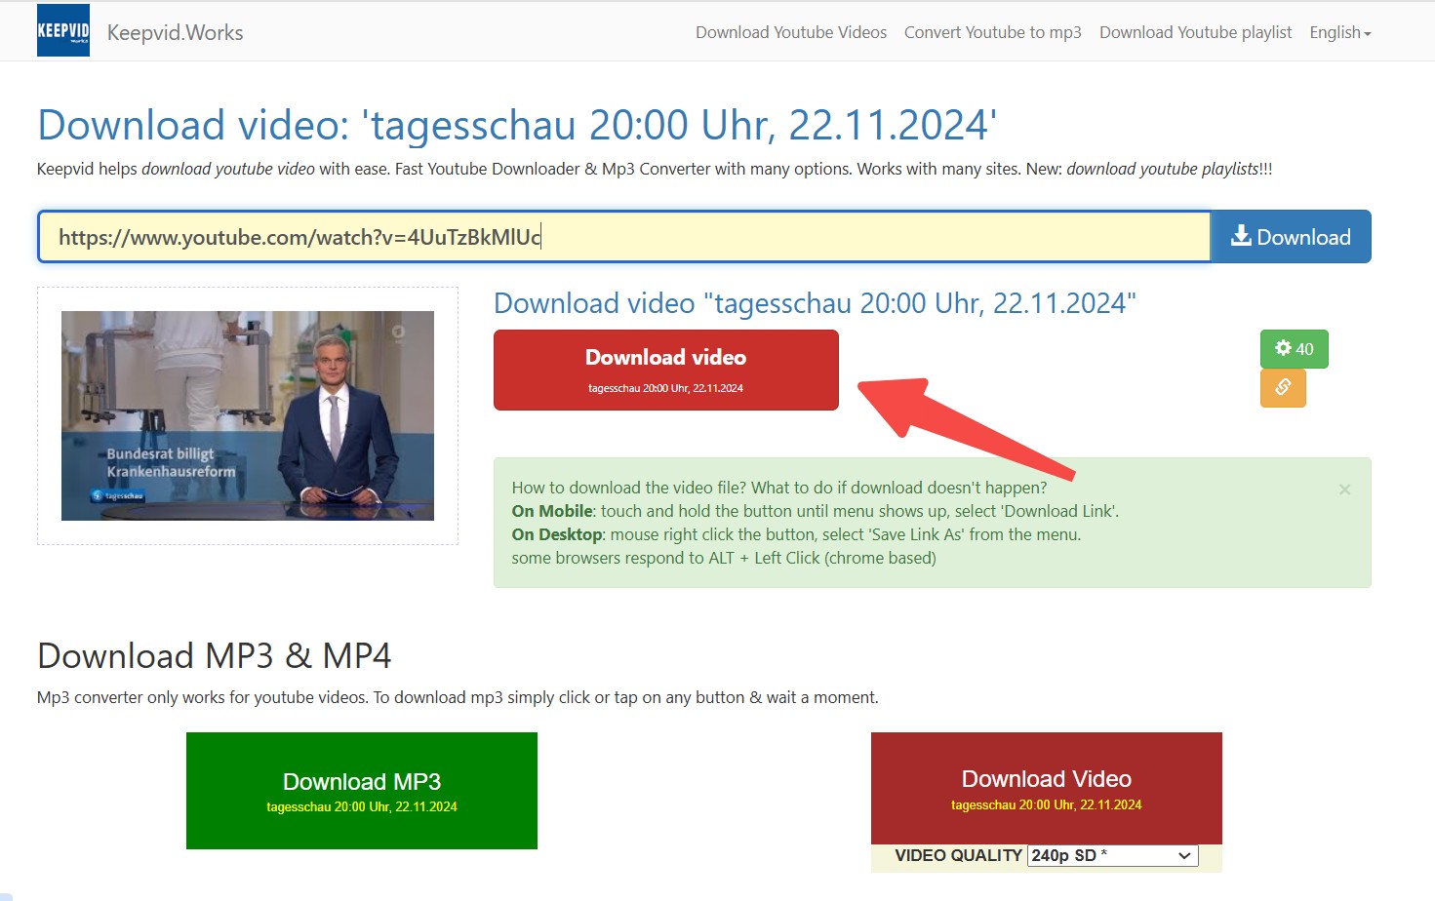Click the green Download MP3 button
Screen dimensions: 1435x901
pos(362,791)
